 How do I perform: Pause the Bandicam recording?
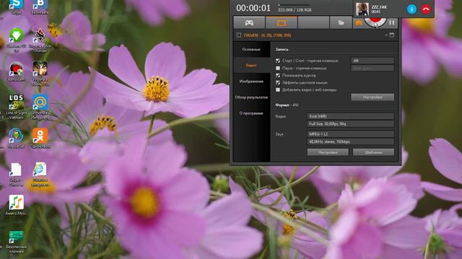392,22
